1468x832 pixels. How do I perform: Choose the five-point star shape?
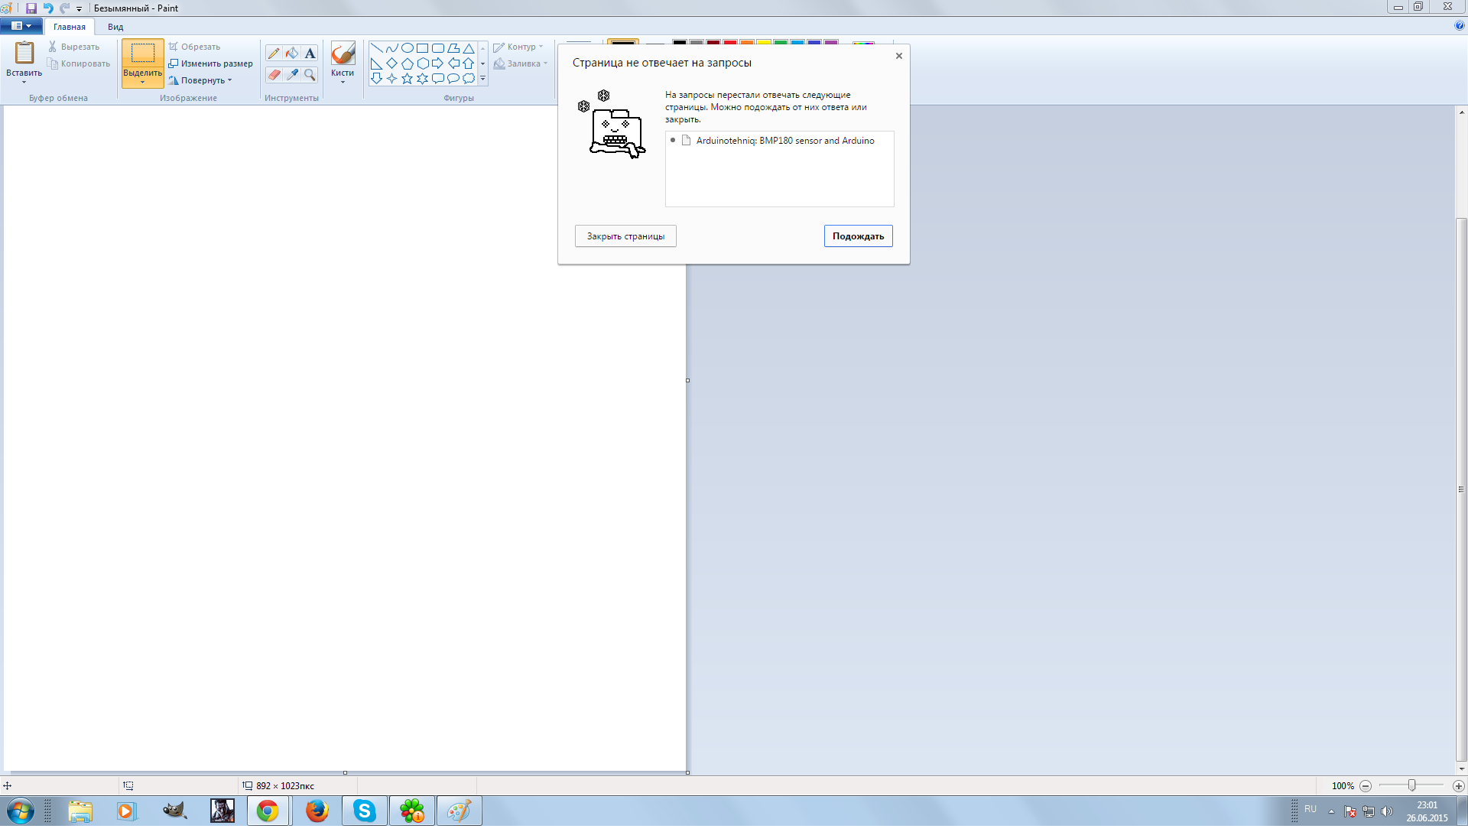coord(407,78)
